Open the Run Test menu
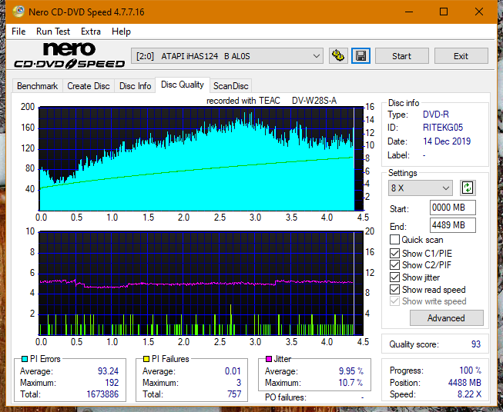The width and height of the screenshot is (503, 412). pyautogui.click(x=53, y=32)
